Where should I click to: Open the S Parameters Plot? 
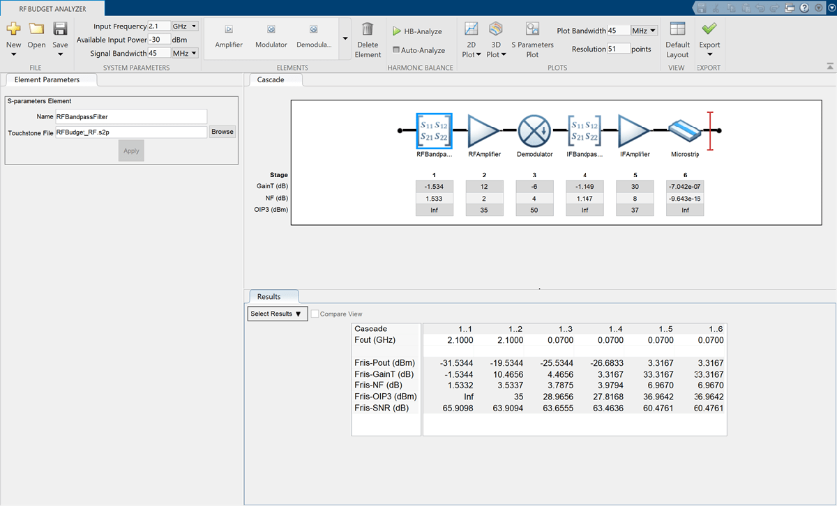[x=532, y=29]
